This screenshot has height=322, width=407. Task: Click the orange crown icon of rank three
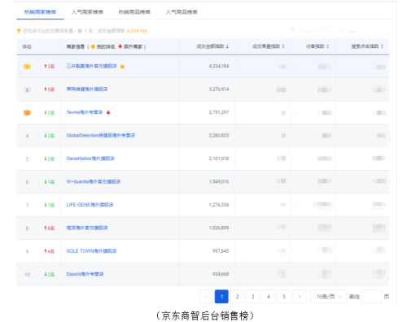click(x=27, y=112)
